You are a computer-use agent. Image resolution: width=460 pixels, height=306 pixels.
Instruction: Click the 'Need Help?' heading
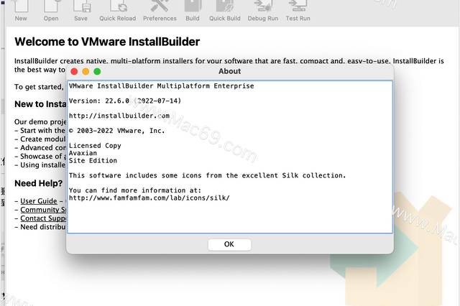(38, 183)
